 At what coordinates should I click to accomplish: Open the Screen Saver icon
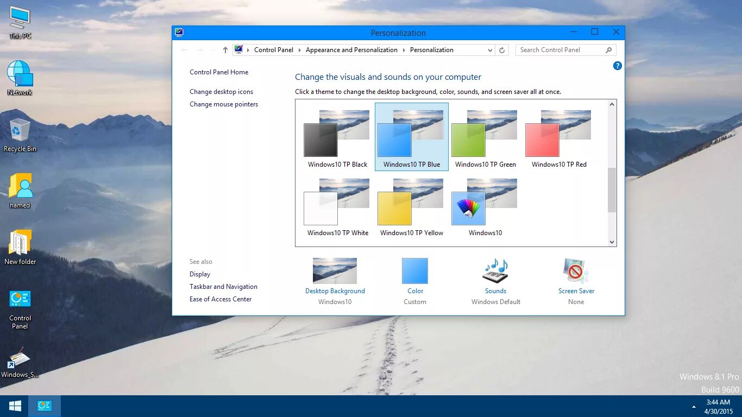point(576,271)
